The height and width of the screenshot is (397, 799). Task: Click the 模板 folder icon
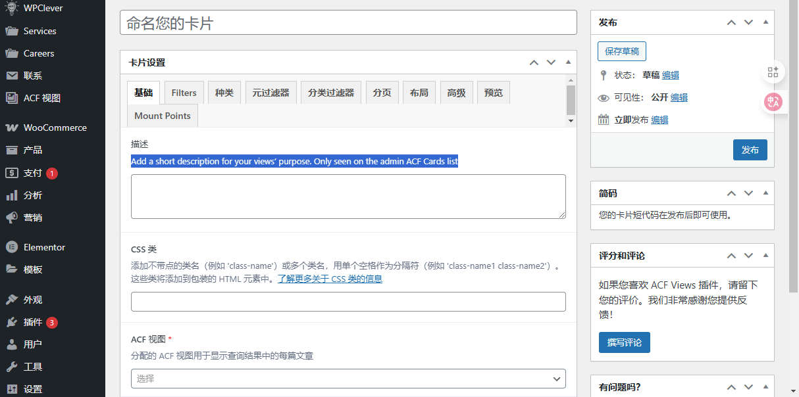pos(11,269)
